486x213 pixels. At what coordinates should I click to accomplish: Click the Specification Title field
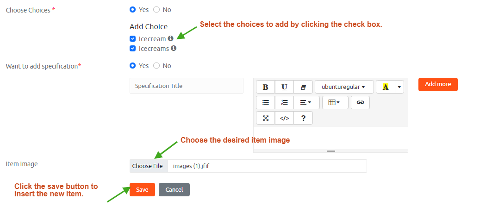click(186, 86)
